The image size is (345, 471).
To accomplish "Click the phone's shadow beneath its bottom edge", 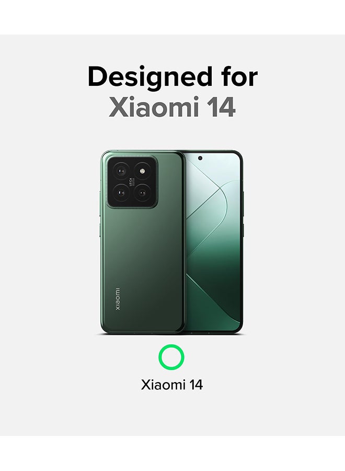I will 171,334.
